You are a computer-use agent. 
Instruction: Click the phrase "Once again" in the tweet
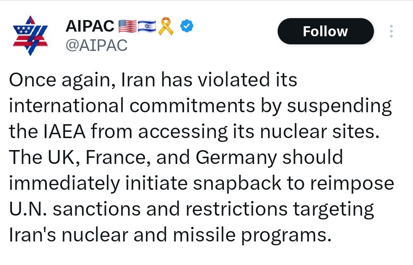pos(56,80)
